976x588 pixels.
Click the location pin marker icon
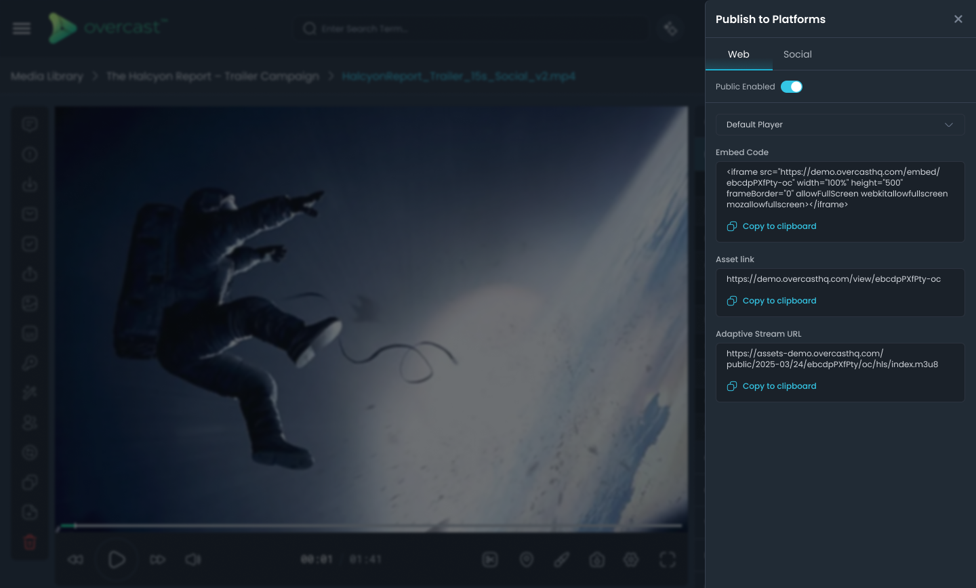(527, 560)
